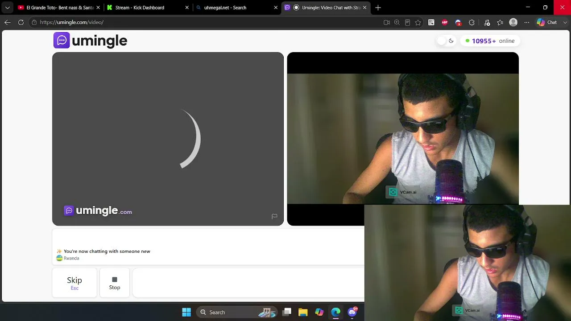Screen dimensions: 571x321
Task: Close the uhmegal.net Search tab
Action: pyautogui.click(x=276, y=8)
